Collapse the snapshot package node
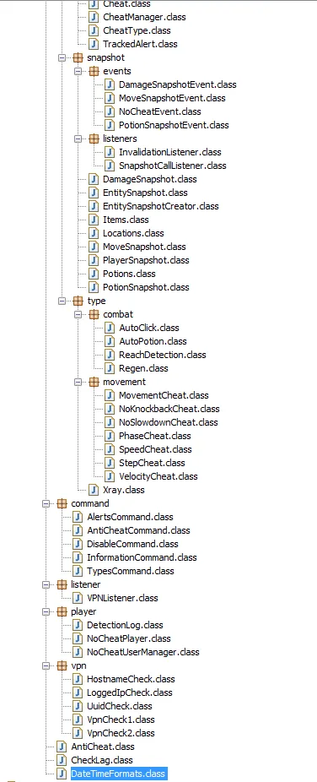The width and height of the screenshot is (317, 782). (62, 58)
